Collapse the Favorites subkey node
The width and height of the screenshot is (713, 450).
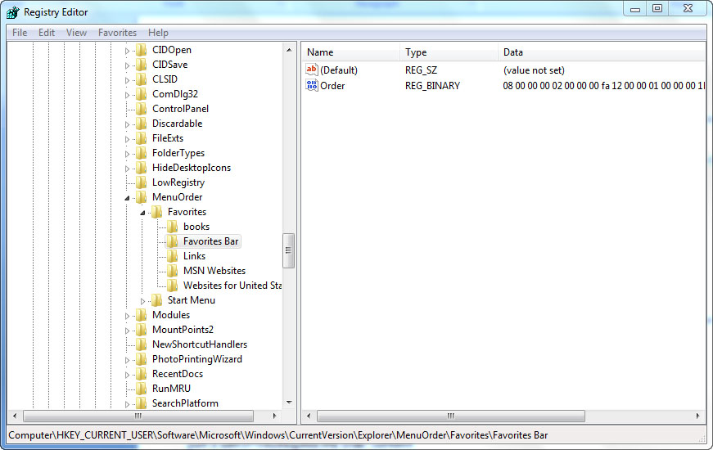coord(142,212)
